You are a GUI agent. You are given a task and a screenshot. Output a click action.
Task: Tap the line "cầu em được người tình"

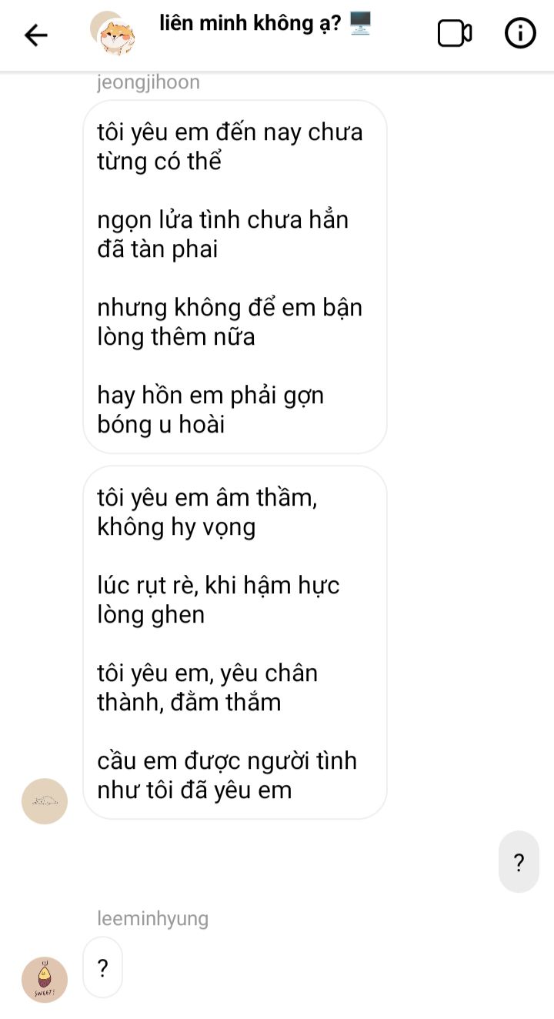227,761
